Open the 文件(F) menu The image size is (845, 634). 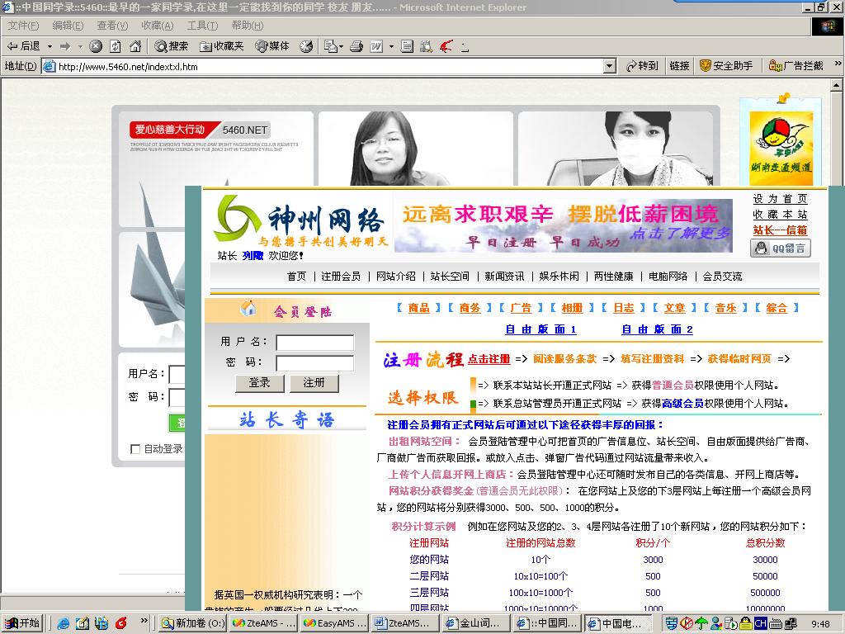click(23, 26)
